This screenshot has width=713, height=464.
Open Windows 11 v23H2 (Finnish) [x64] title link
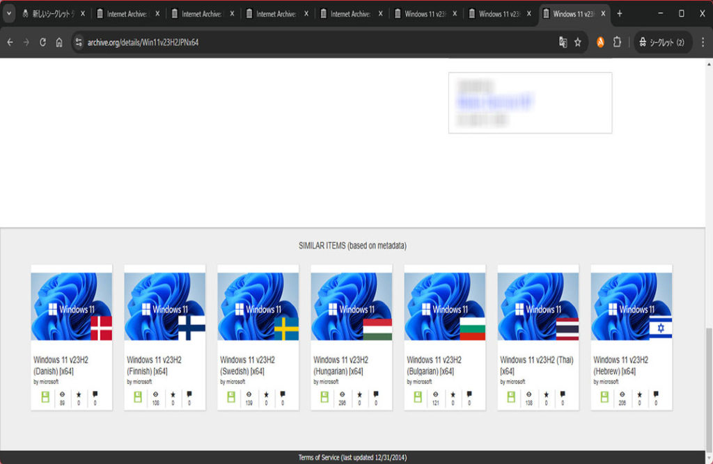[x=154, y=365]
